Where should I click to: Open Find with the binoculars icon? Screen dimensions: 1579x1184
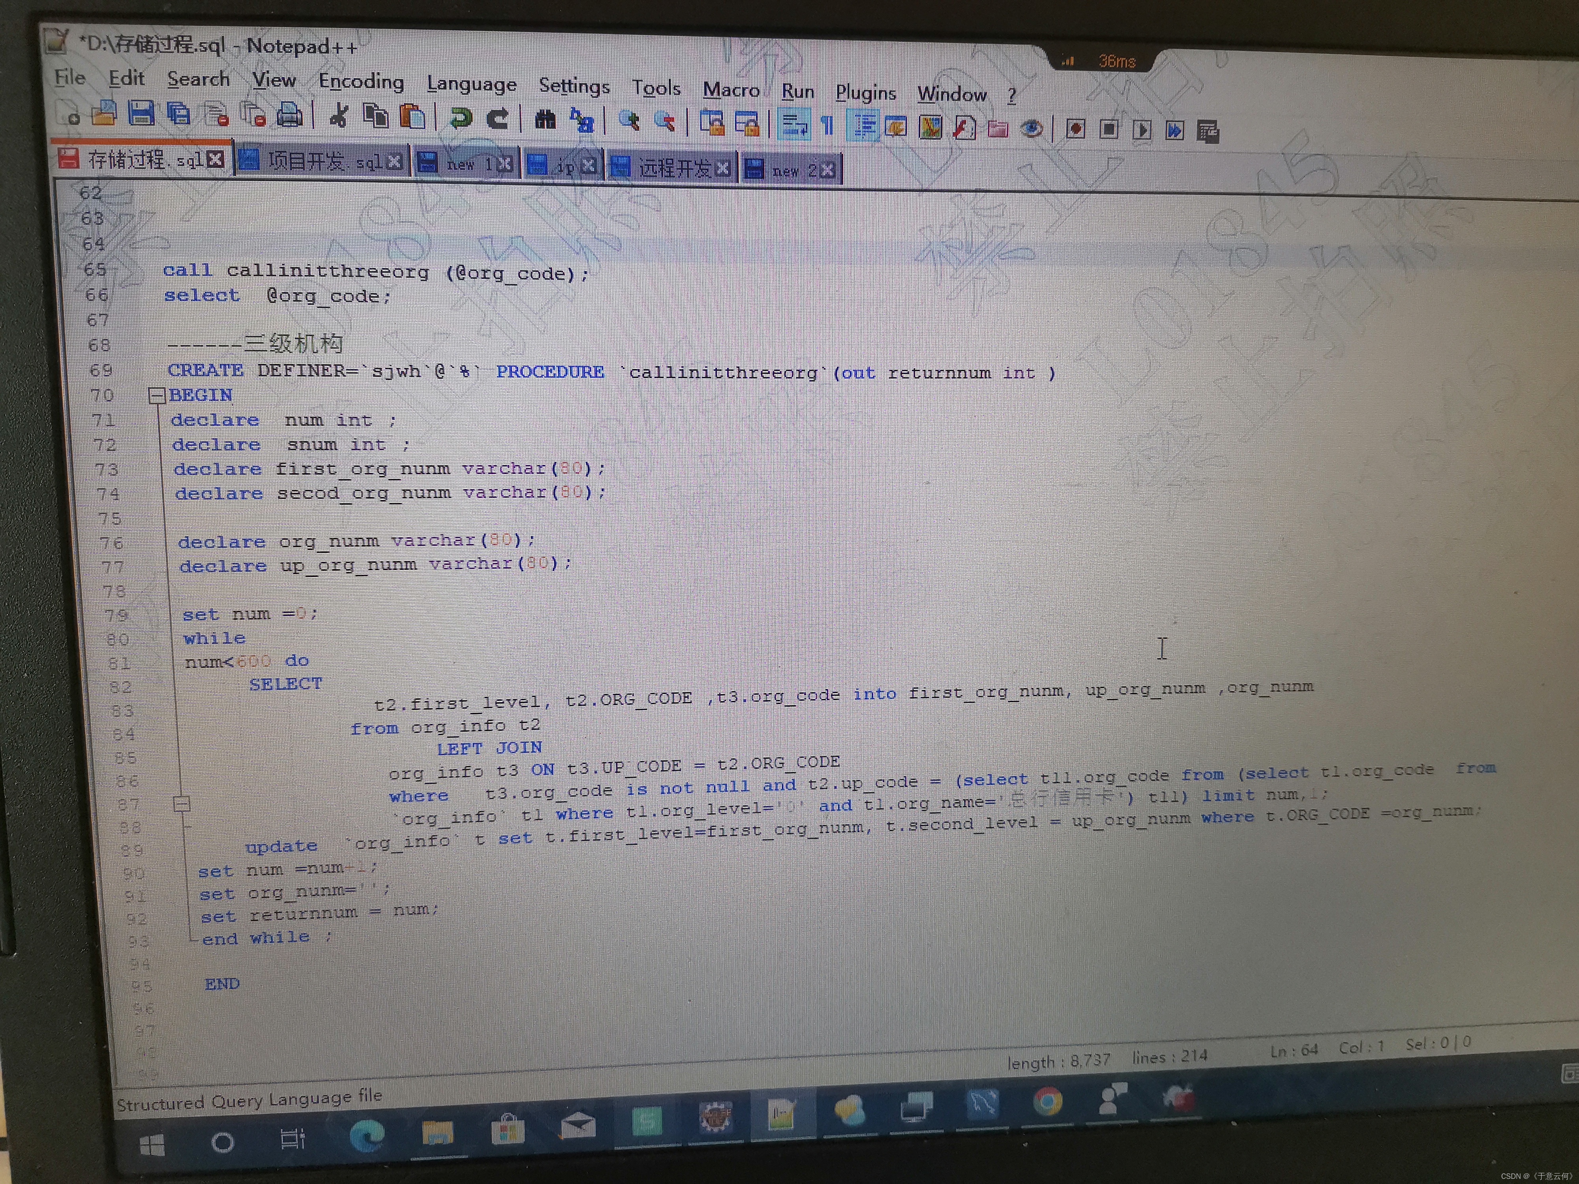click(545, 119)
